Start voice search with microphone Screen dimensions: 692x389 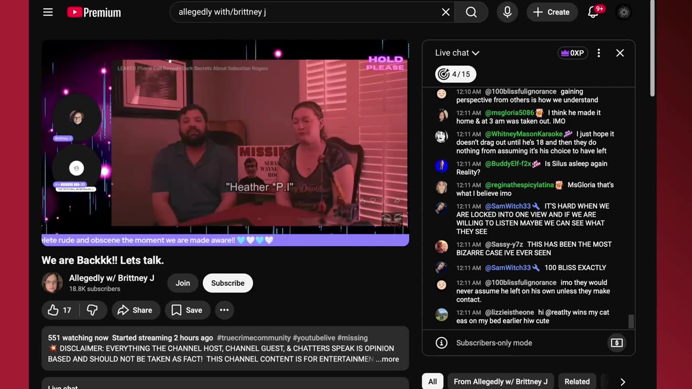coord(507,12)
